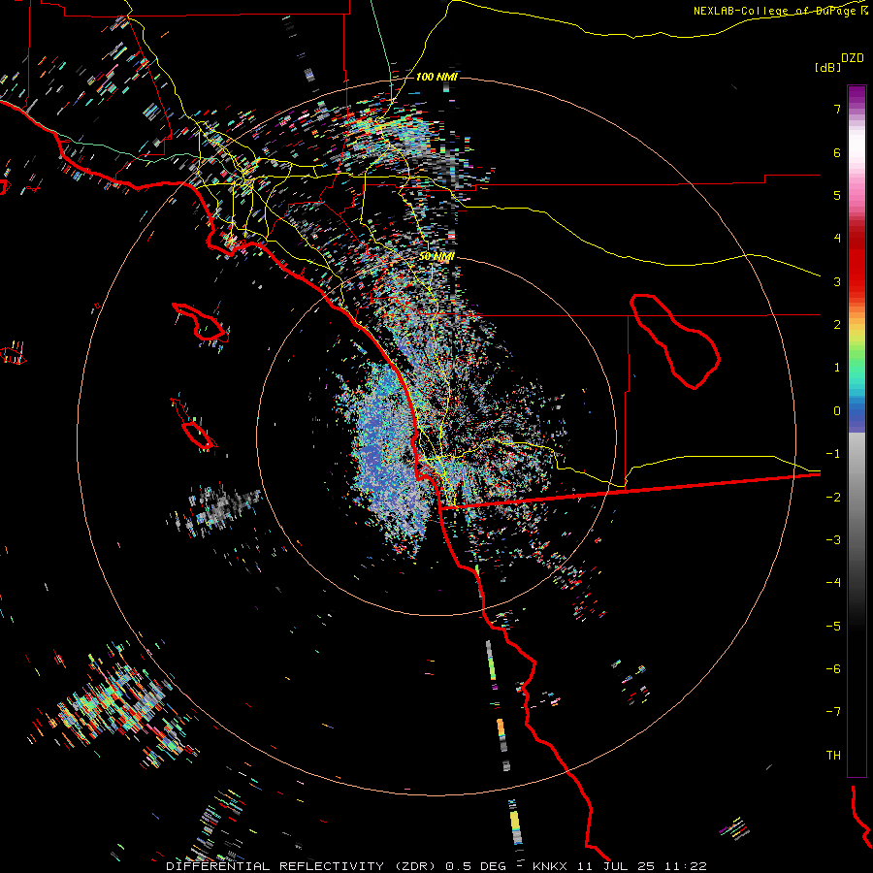The height and width of the screenshot is (873, 873).
Task: Select the "-5" value on the color scale
Action: click(833, 627)
